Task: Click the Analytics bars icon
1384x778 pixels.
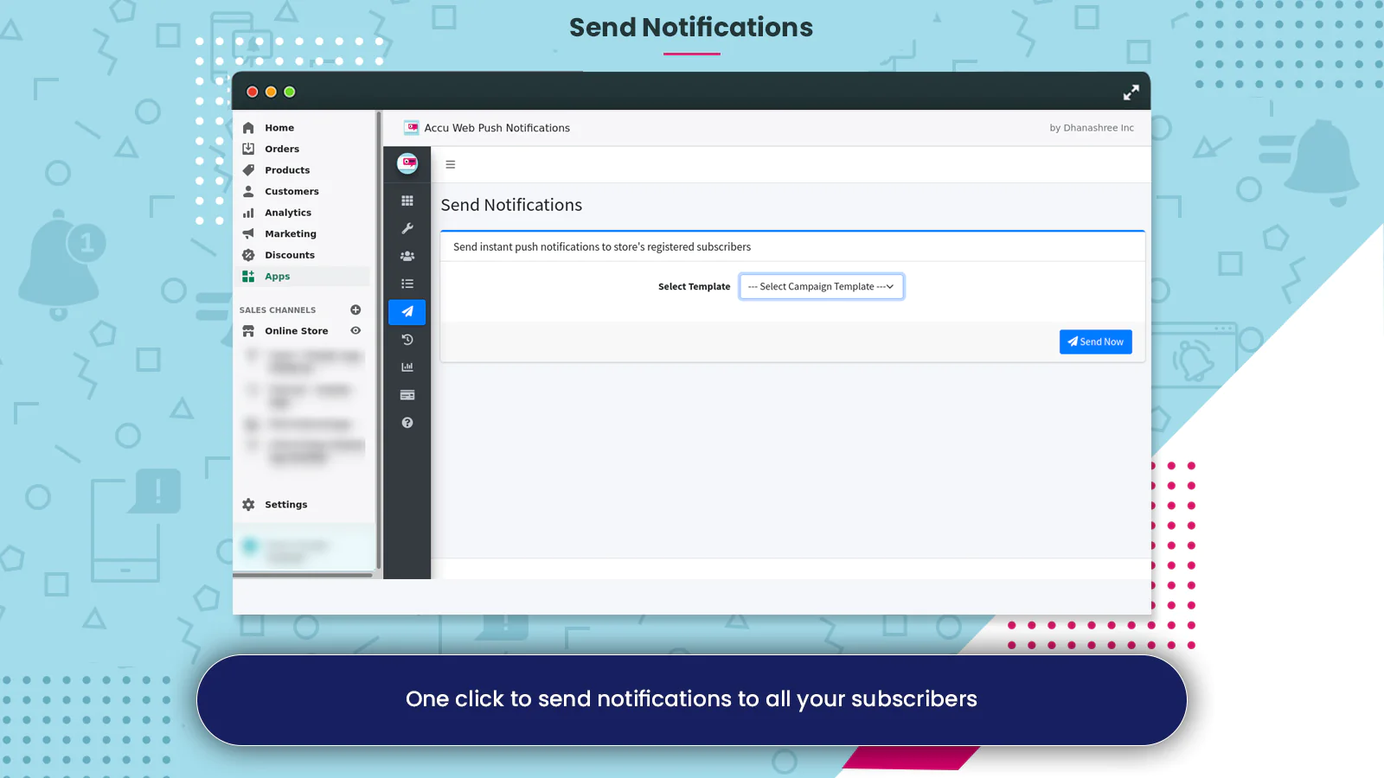Action: [248, 213]
